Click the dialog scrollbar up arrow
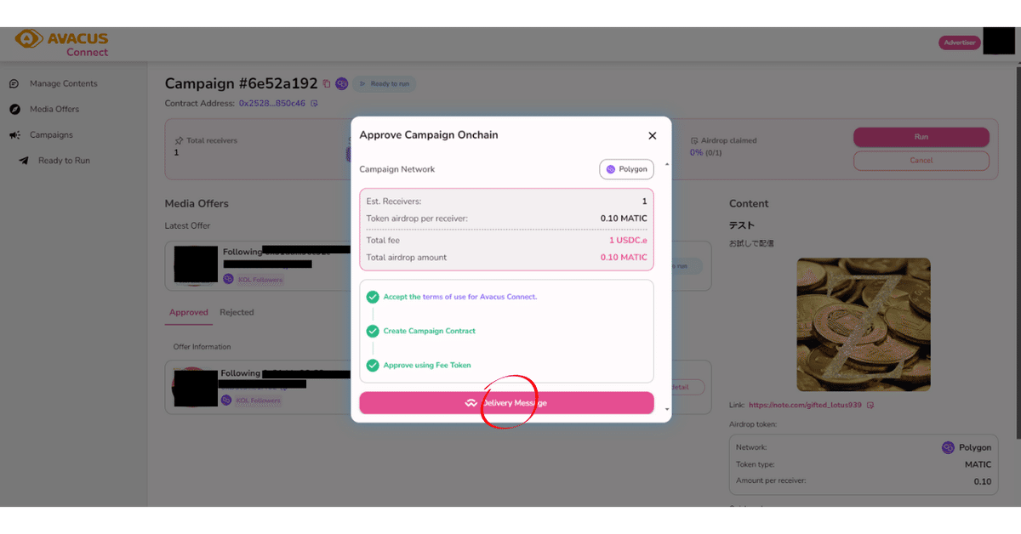Screen dimensions: 1021x534 point(666,163)
